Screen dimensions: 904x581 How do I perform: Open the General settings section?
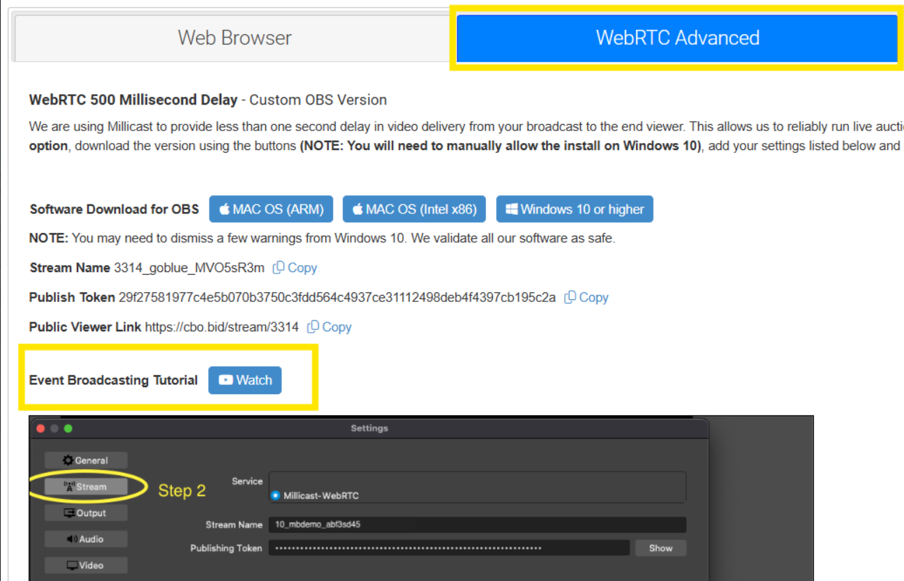pyautogui.click(x=86, y=460)
